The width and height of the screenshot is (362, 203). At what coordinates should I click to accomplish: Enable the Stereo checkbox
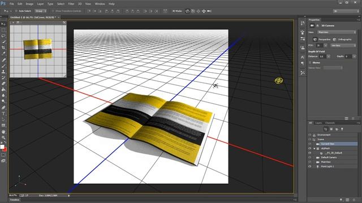[x=310, y=63]
